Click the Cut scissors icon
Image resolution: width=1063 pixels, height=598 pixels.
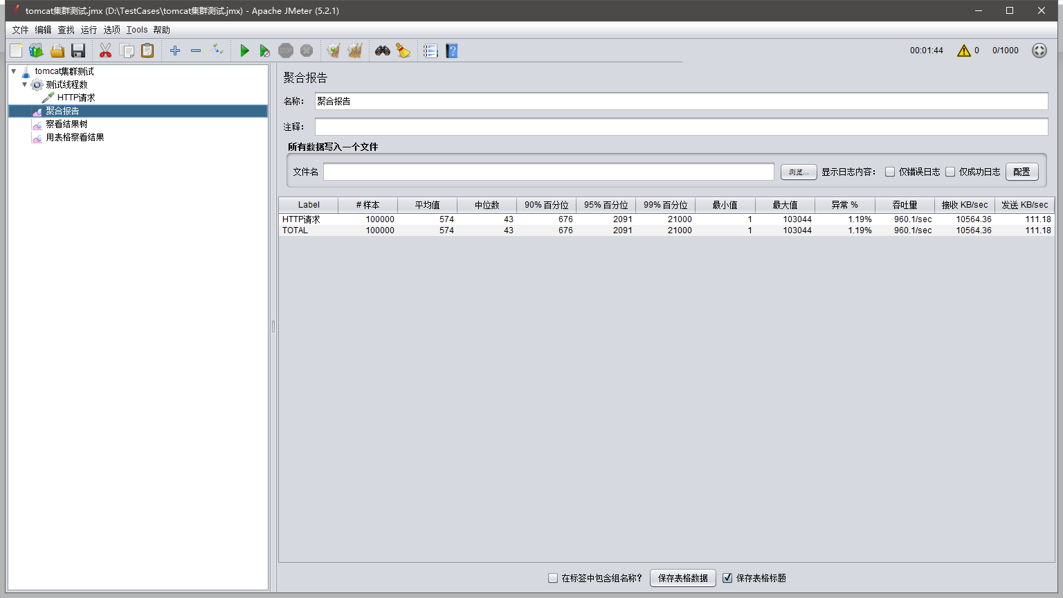(105, 51)
